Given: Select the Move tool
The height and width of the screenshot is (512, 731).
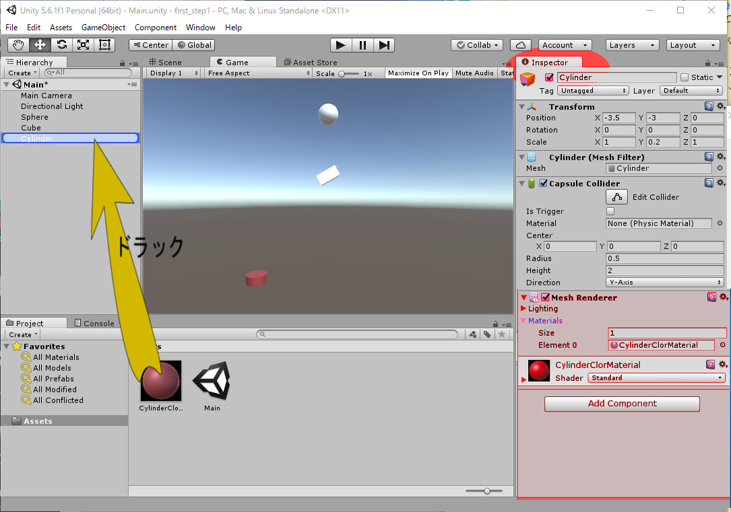Looking at the screenshot, I should click(x=40, y=45).
